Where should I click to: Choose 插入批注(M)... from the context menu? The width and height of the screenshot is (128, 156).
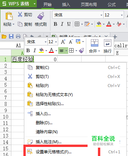click(x=75, y=142)
